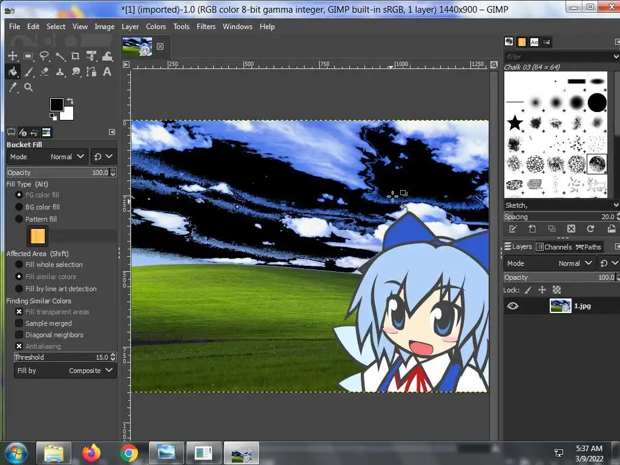Select the Fuzzy Select magic wand tool
620x465 pixels.
click(60, 56)
